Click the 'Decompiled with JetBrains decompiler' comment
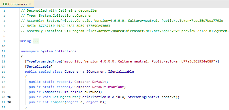The height and width of the screenshot is (110, 229). pos(60,10)
